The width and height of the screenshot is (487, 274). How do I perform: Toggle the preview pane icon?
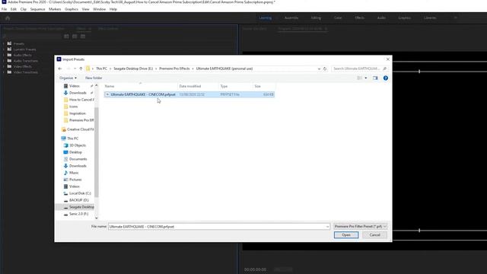(375, 78)
